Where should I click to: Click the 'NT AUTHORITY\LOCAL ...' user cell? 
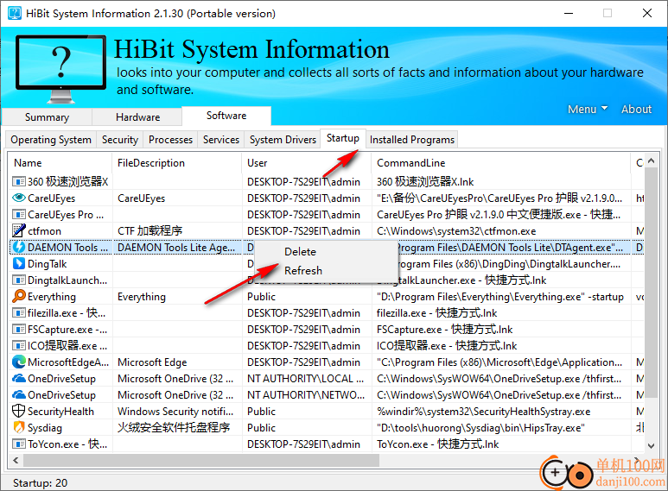305,379
